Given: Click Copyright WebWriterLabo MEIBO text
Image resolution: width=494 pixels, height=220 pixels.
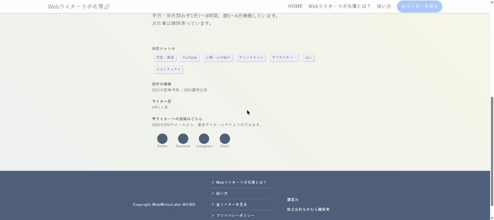Looking at the screenshot, I should [x=164, y=205].
